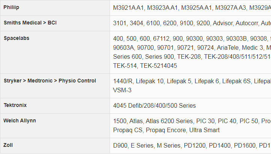Click the model list starting with M3921A A1
Screen dimensions: 271x154
click(x=191, y=8)
